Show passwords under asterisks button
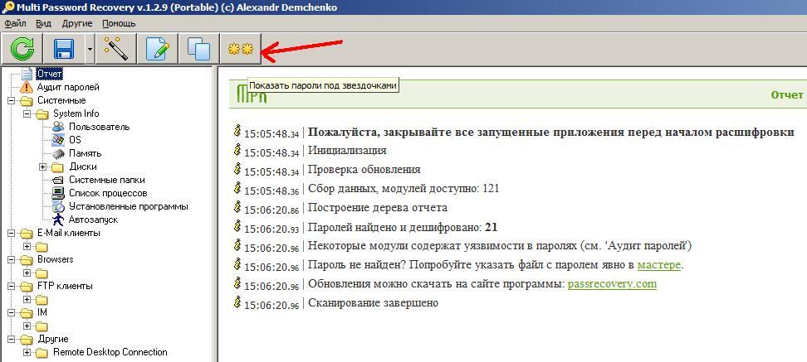The image size is (807, 362). pyautogui.click(x=240, y=49)
